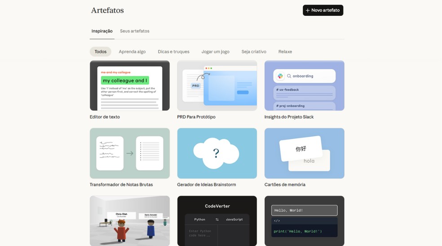Click the 'hola' flashcard
442x246 pixels.
pos(309,161)
